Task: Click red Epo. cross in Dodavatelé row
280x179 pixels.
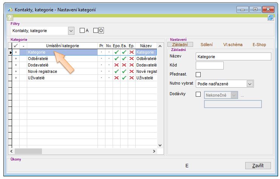Action: coord(116,65)
